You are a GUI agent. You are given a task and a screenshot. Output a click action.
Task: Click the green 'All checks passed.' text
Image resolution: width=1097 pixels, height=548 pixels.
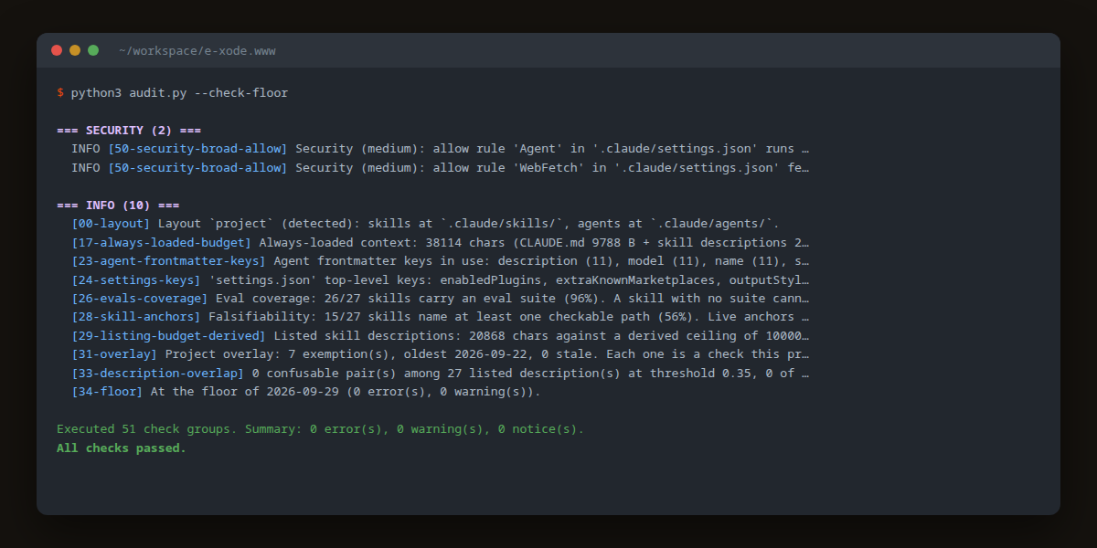coord(122,448)
